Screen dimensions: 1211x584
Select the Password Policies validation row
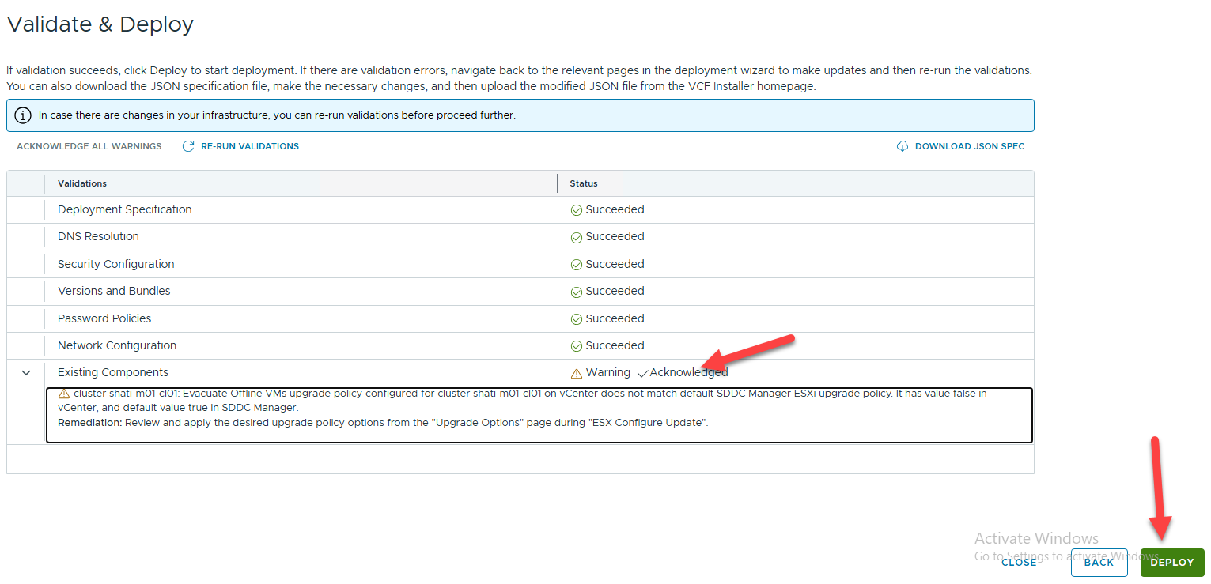pyautogui.click(x=104, y=318)
